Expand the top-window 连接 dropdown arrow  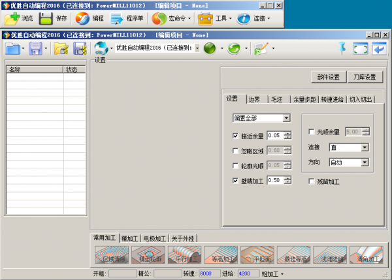tap(269, 18)
